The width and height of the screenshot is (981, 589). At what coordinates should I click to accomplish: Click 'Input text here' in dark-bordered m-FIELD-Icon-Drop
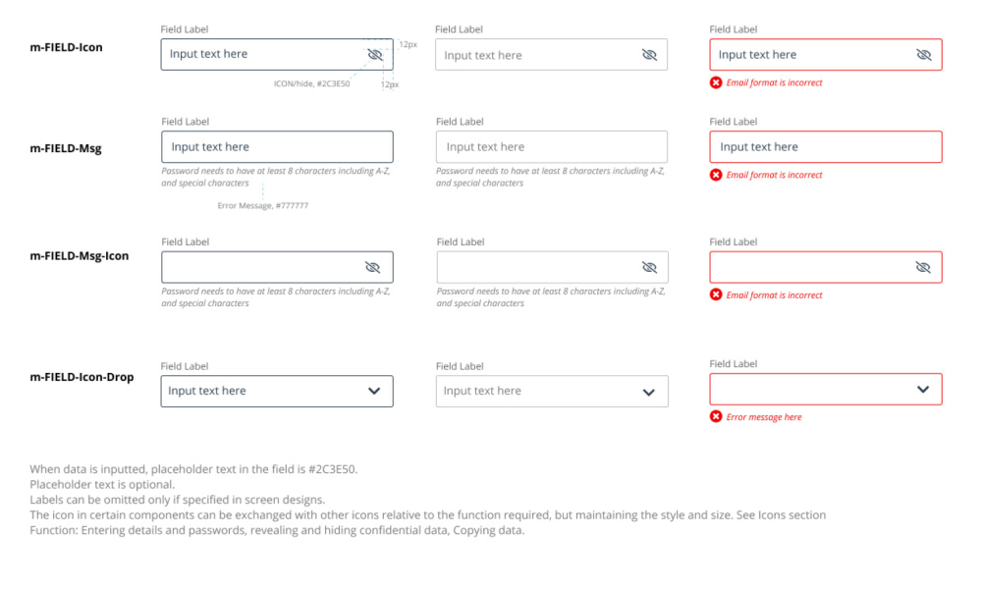207,391
